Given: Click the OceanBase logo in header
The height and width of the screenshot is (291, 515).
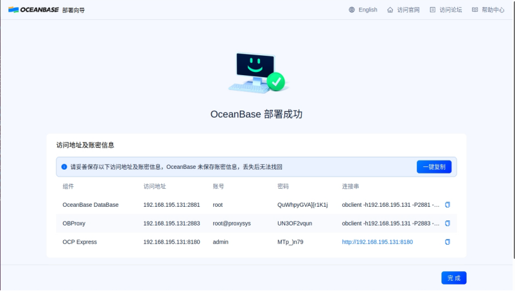Looking at the screenshot, I should click(33, 10).
